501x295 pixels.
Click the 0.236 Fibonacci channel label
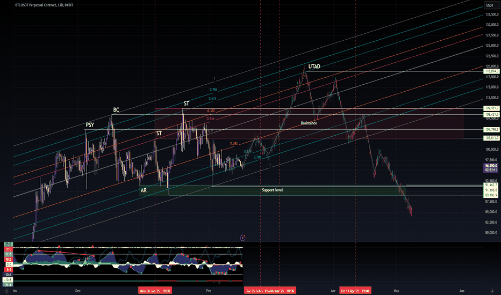click(x=210, y=119)
